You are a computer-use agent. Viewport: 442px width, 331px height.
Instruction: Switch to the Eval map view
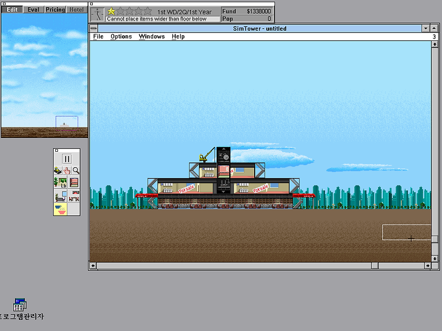[x=33, y=9]
